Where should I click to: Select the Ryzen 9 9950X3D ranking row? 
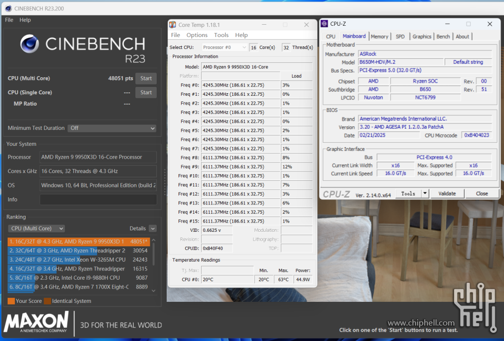pos(79,242)
